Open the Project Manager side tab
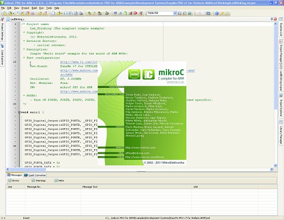 click(281, 66)
